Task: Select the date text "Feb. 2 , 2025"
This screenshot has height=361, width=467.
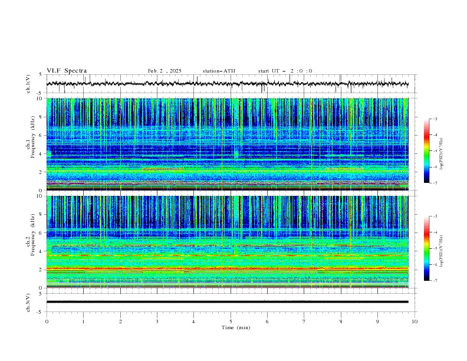Action: coord(165,71)
